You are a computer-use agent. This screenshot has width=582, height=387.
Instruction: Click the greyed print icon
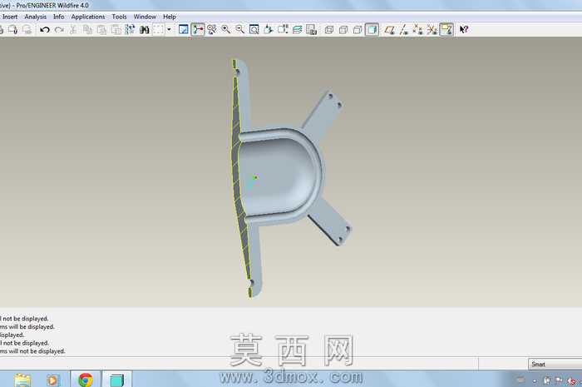coord(27,30)
